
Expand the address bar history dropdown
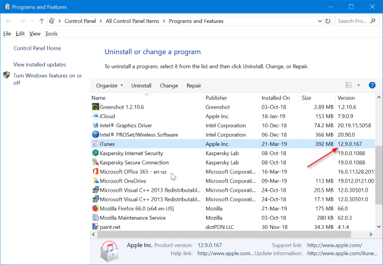[x=320, y=21]
